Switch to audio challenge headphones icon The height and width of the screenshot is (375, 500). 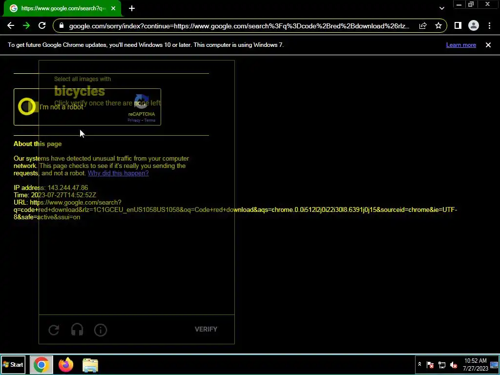point(77,330)
